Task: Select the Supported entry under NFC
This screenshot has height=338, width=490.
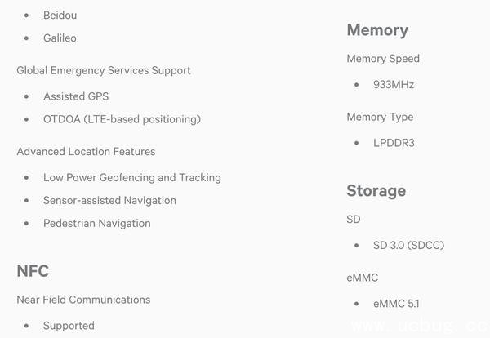Action: (69, 325)
